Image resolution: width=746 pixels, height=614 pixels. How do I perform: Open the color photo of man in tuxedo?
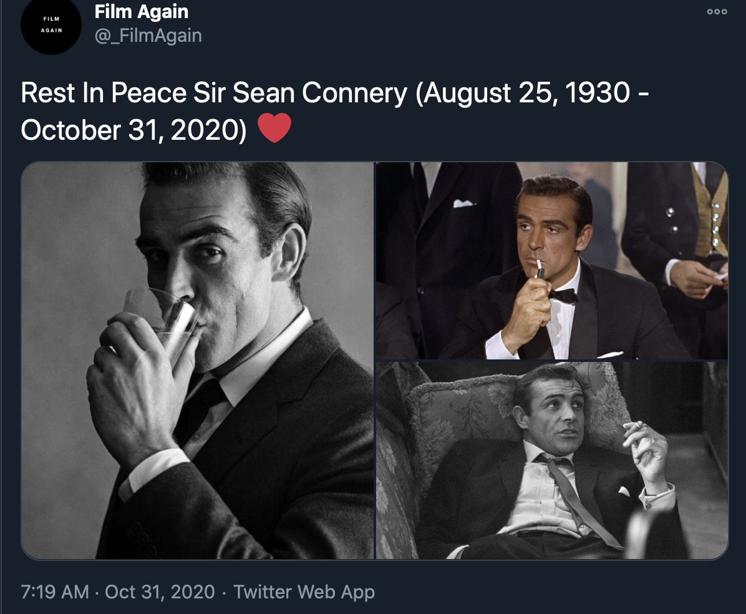552,260
